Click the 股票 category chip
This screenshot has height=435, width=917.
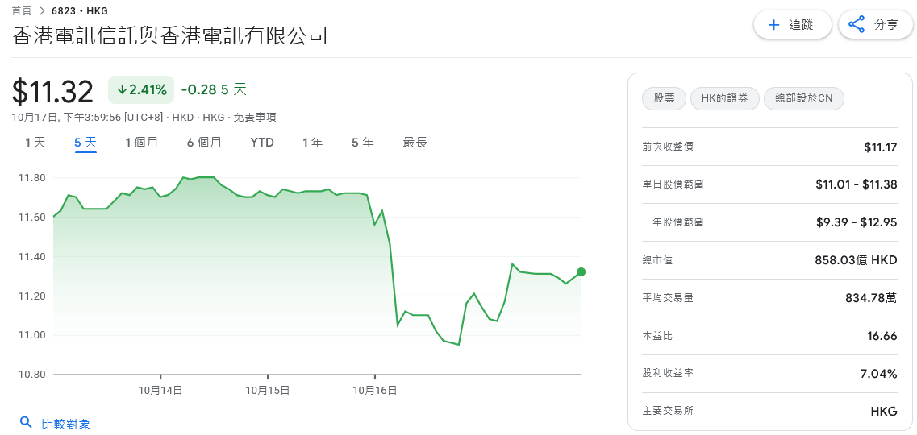click(x=664, y=99)
